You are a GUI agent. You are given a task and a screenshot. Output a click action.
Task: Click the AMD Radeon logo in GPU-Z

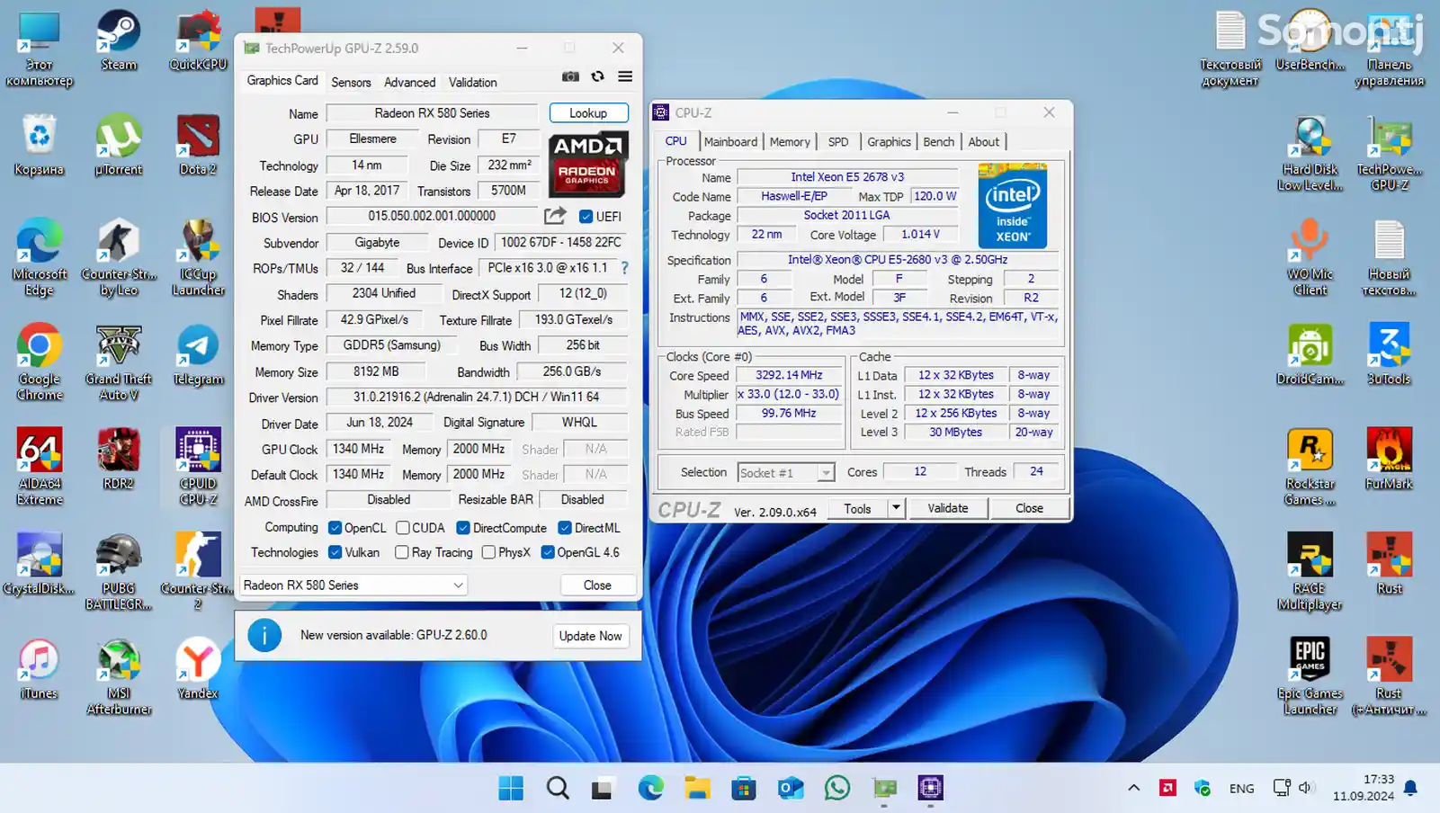(588, 165)
